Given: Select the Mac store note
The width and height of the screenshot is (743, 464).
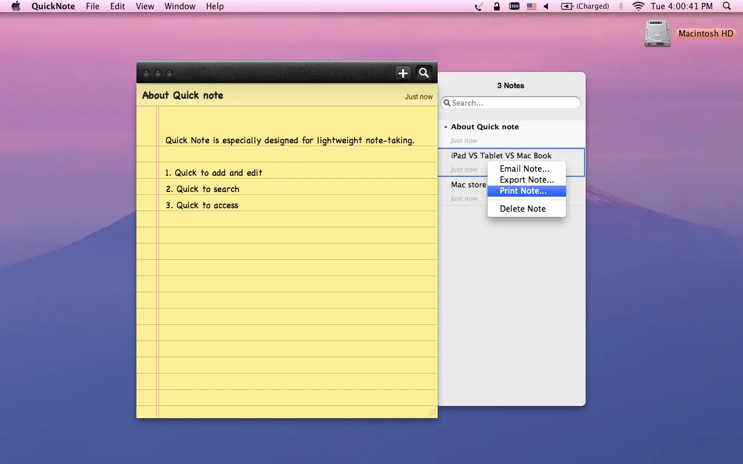Looking at the screenshot, I should click(x=468, y=184).
